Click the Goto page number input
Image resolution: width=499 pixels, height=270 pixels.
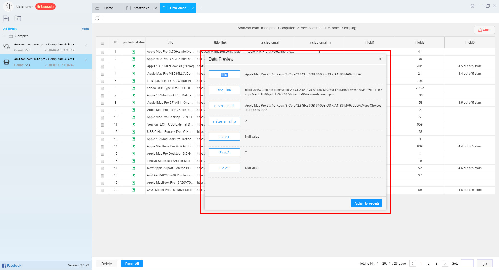pos(467,264)
